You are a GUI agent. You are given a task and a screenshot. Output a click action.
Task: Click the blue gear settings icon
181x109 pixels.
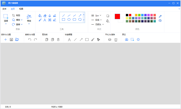pos(138,40)
